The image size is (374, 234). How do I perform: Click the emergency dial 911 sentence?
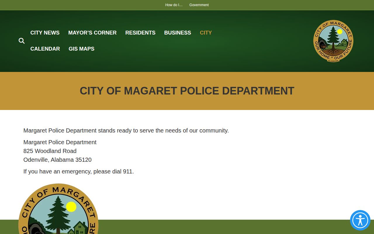coord(79,171)
